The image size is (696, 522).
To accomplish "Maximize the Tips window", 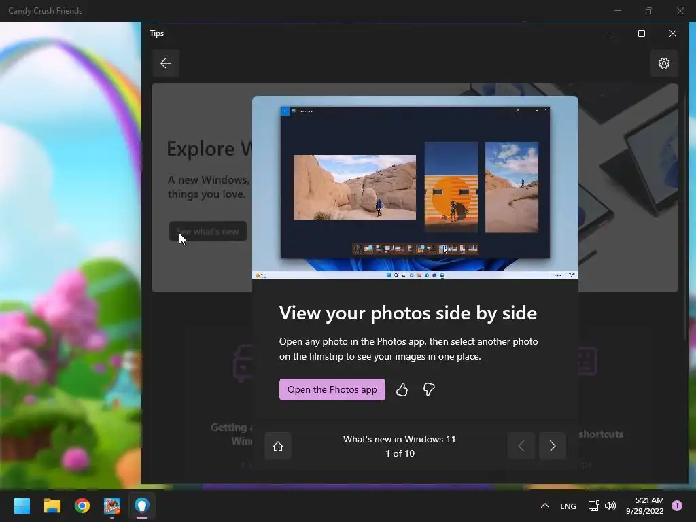I will point(642,33).
